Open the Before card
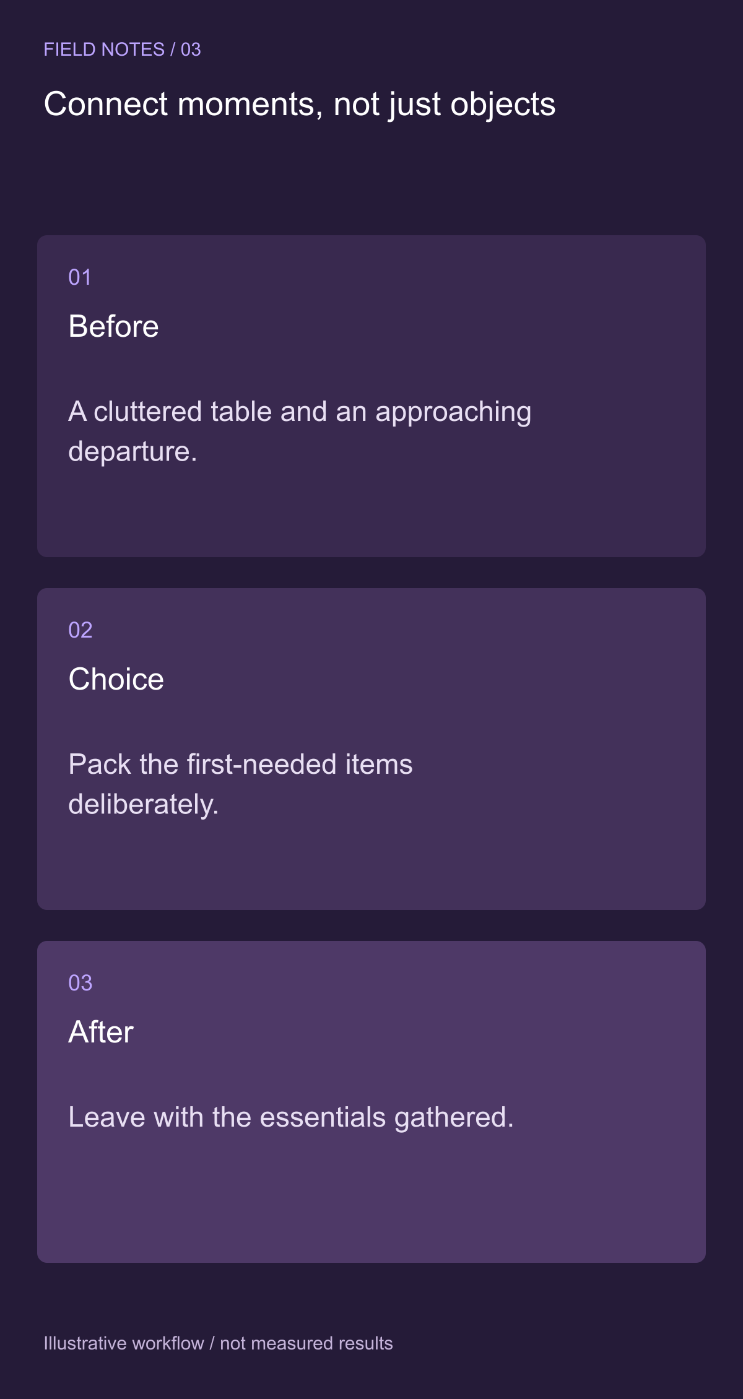The width and height of the screenshot is (743, 1399). coord(371,396)
